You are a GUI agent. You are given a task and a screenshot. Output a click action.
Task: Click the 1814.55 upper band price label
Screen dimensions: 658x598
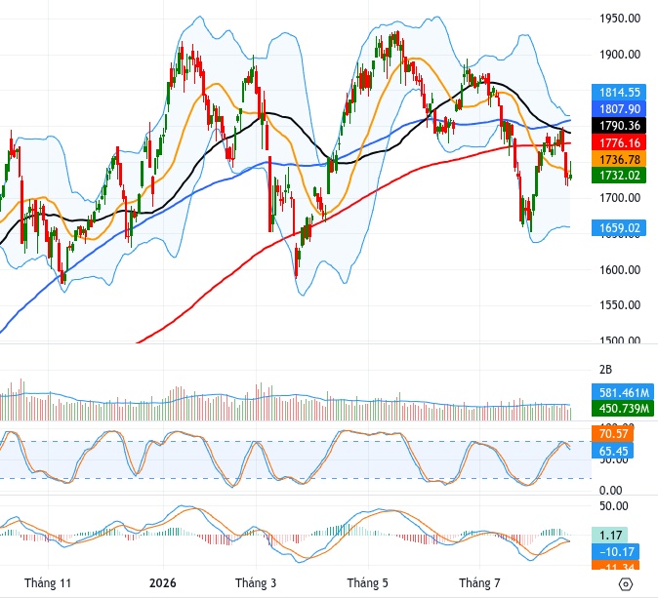click(619, 93)
